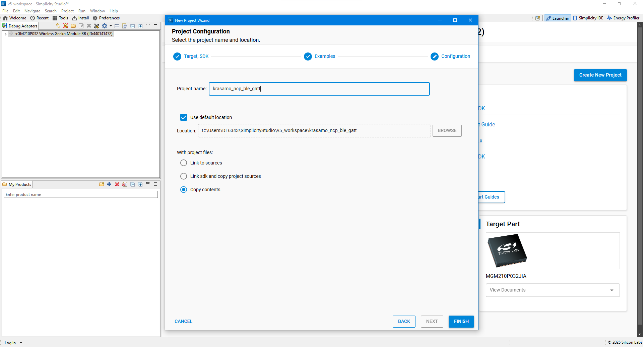Click the stacked windows icon in Debug Adapters
Viewport: 643px width, 347px height.
(x=125, y=26)
